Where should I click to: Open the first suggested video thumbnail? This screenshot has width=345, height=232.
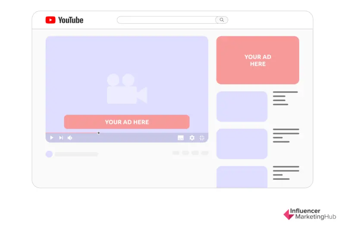point(241,106)
